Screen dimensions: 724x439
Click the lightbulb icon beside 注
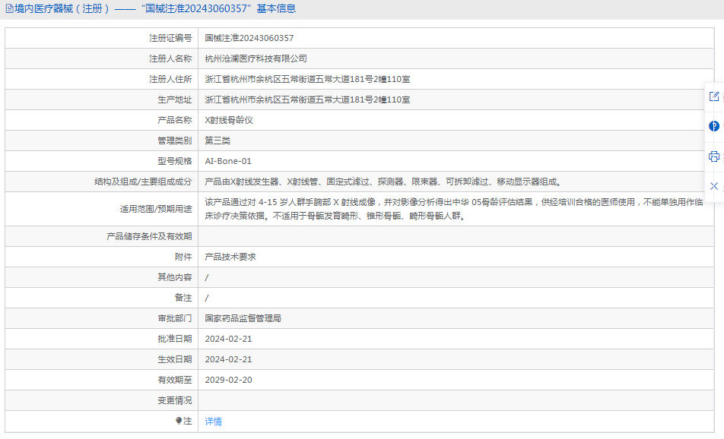coord(179,421)
